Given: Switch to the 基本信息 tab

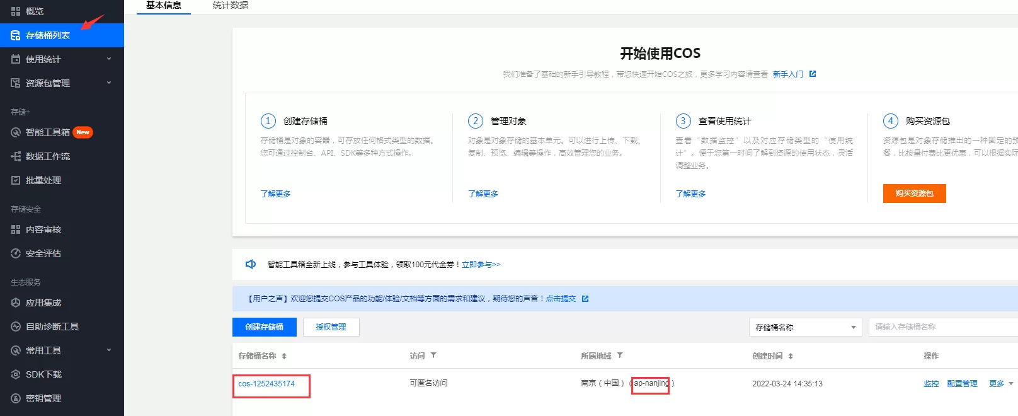Looking at the screenshot, I should (164, 6).
